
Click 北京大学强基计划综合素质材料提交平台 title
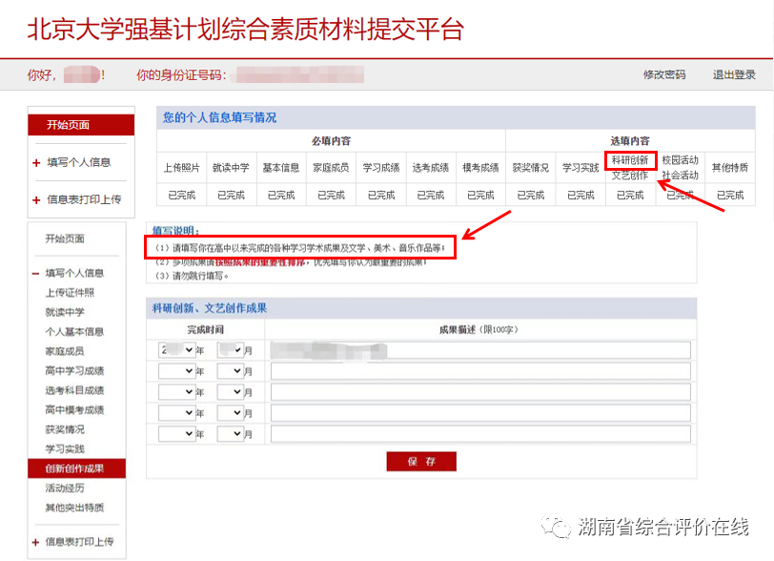[x=245, y=30]
